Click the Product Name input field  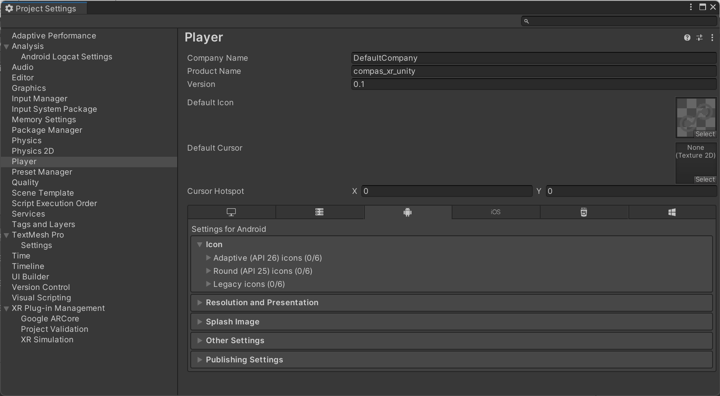tap(533, 71)
